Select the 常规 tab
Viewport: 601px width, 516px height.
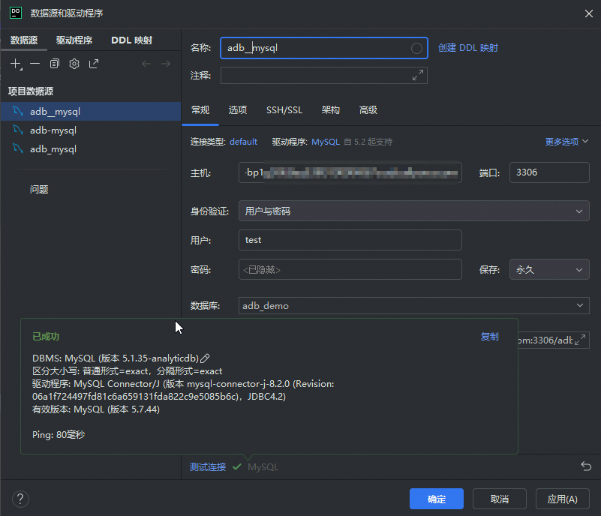pyautogui.click(x=200, y=110)
